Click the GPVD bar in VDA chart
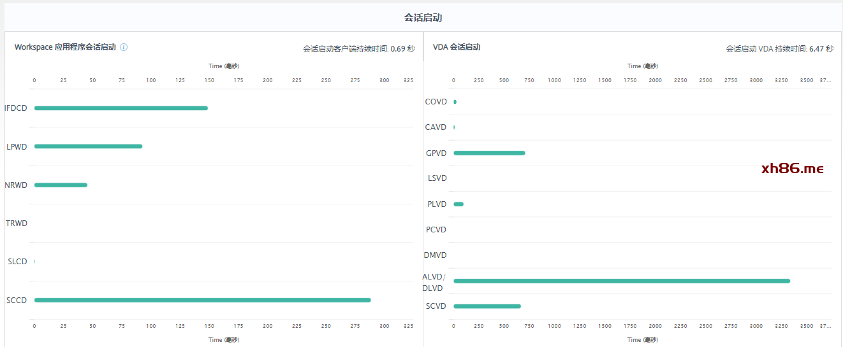This screenshot has height=347, width=843. coord(488,153)
